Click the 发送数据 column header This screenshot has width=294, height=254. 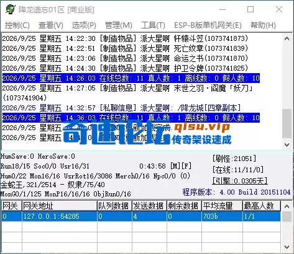point(149,206)
